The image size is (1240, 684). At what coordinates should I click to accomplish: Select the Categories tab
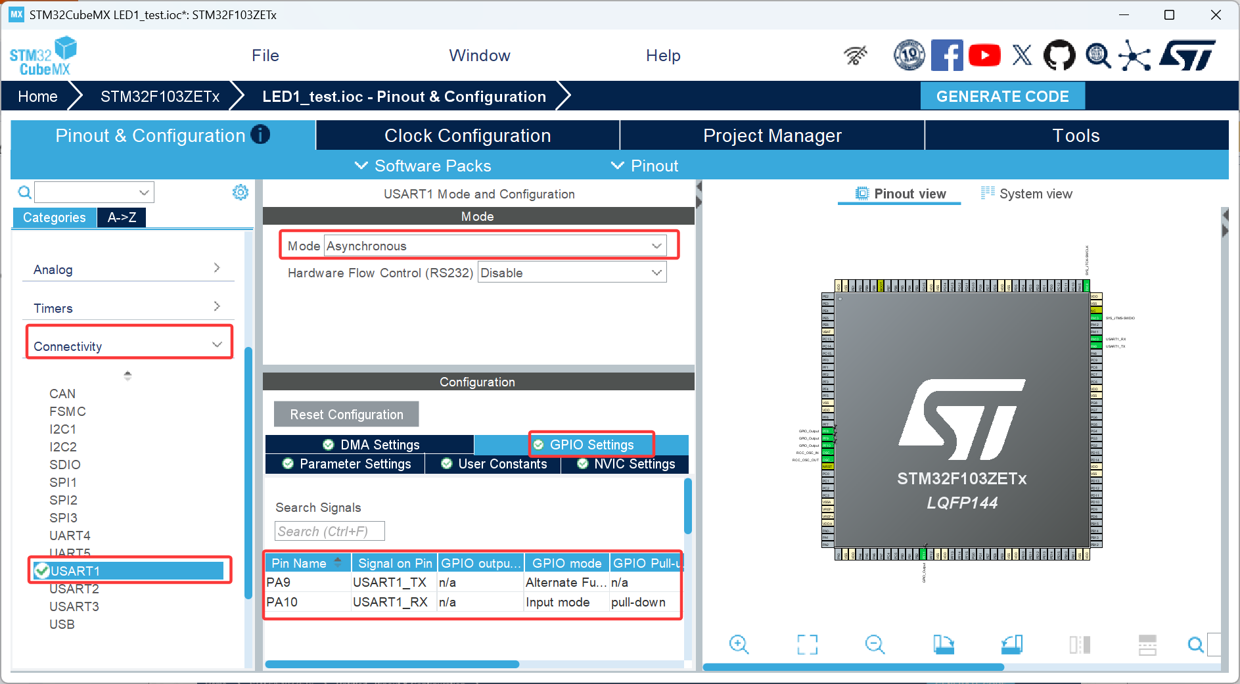[55, 217]
